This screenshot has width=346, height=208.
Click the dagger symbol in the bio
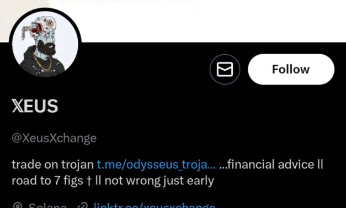(x=89, y=181)
